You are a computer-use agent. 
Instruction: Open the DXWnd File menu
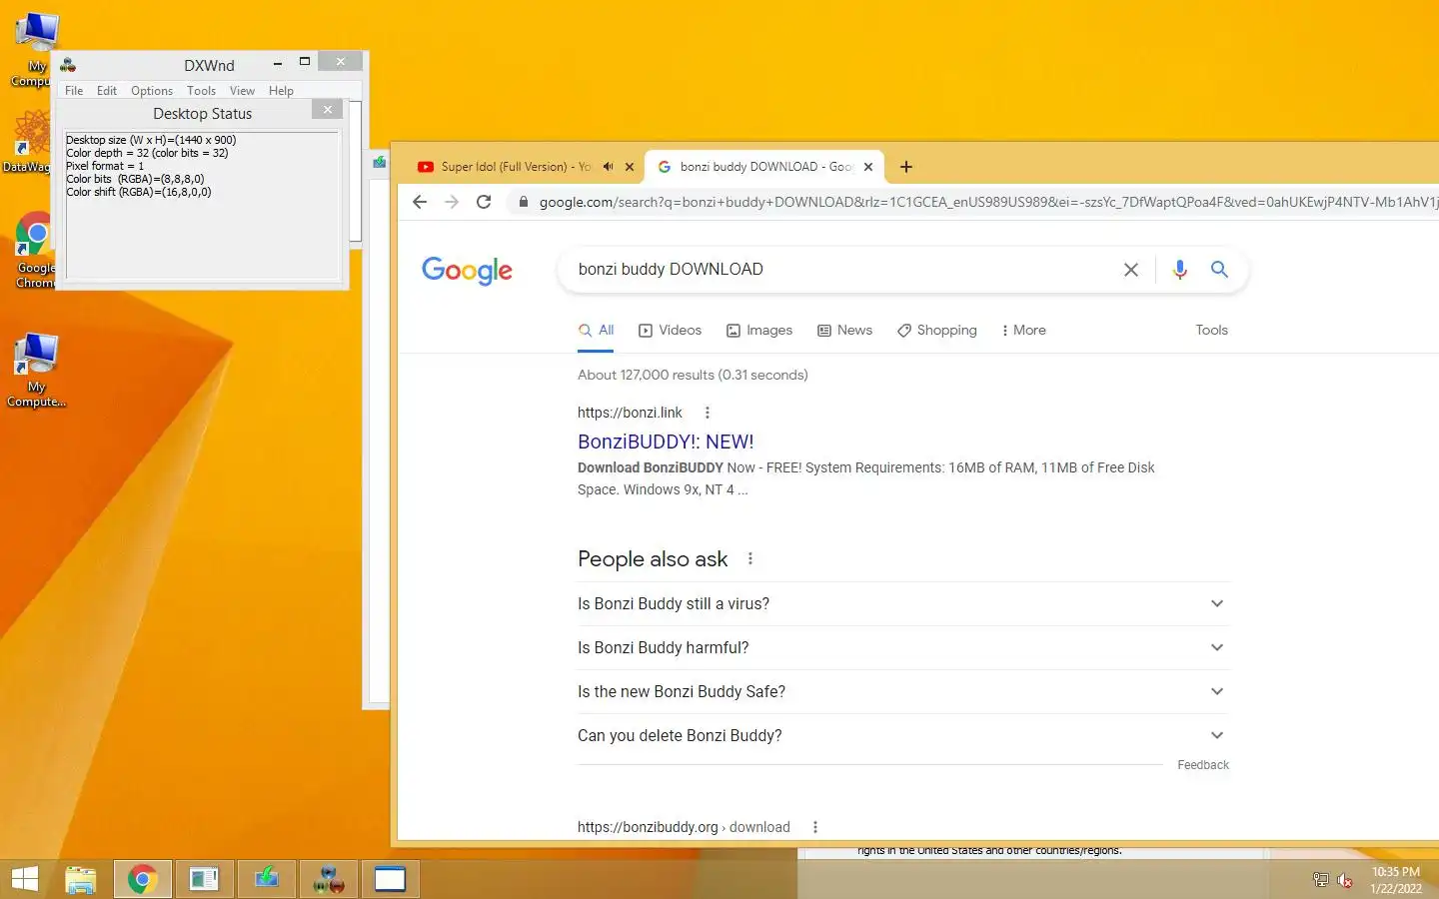tap(74, 91)
